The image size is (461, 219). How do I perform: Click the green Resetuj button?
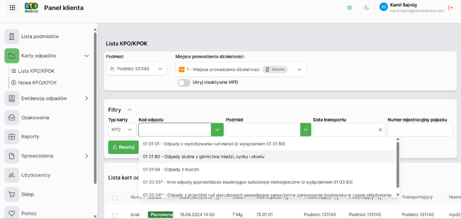(123, 147)
